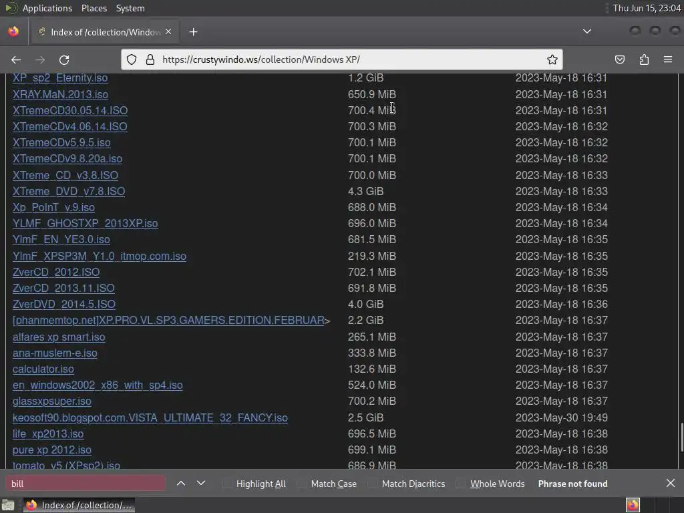
Task: Click pure xp 2012.iso link
Action: [x=52, y=450]
